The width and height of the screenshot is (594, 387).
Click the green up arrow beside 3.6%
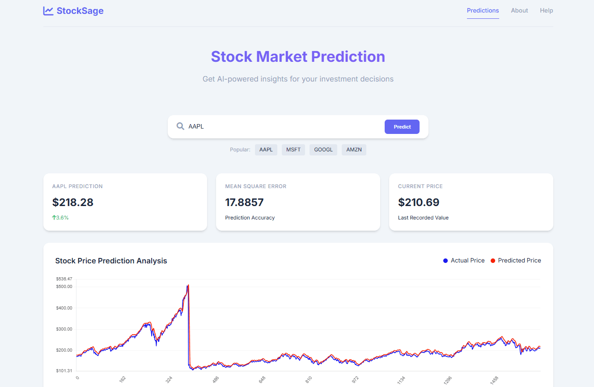(54, 218)
